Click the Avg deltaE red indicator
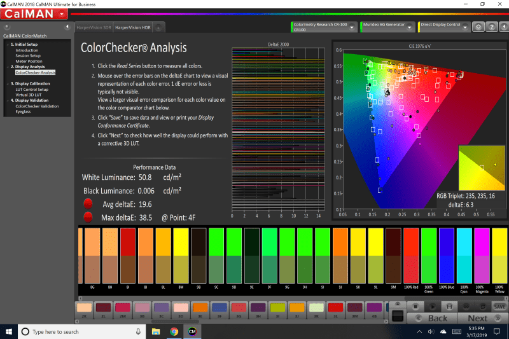The height and width of the screenshot is (339, 509). (x=88, y=204)
